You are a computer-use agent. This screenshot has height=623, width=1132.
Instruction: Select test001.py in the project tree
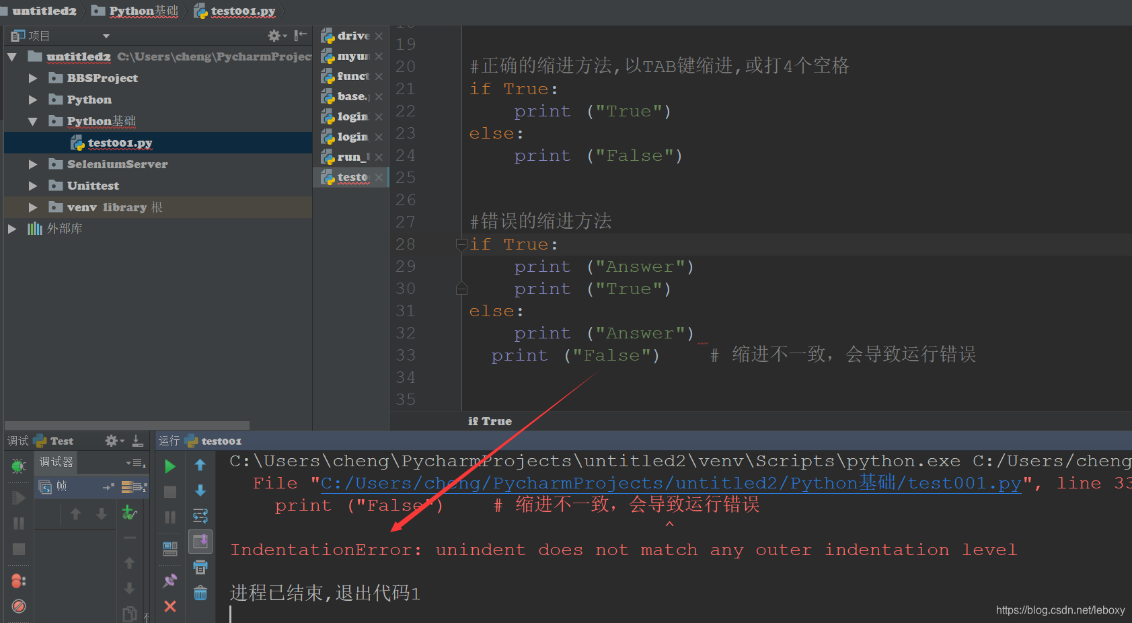[x=158, y=143]
